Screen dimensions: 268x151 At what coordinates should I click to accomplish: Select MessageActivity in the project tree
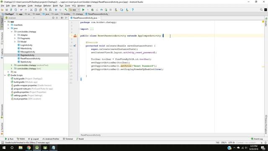(26, 52)
